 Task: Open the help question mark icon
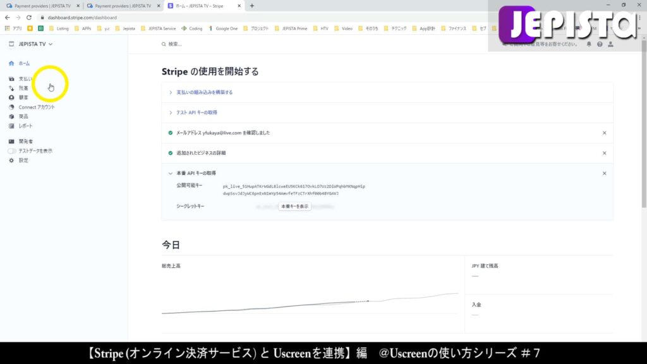click(x=600, y=44)
